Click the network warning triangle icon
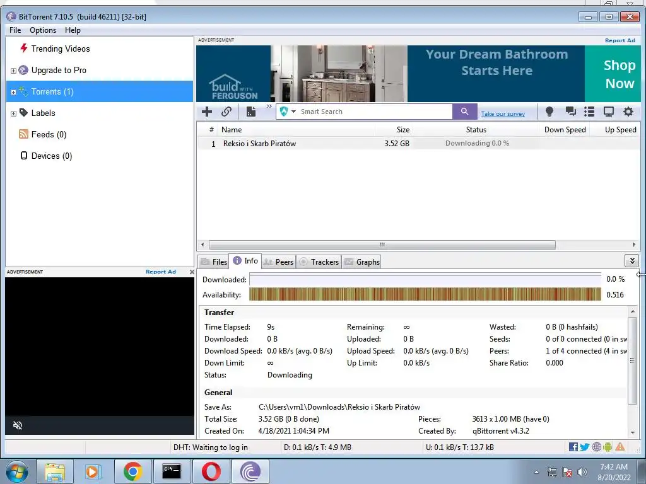Screen dimensions: 646x484 point(620,447)
